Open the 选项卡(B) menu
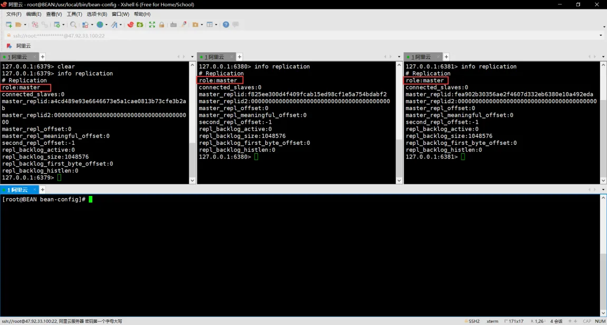This screenshot has height=325, width=607. (97, 14)
